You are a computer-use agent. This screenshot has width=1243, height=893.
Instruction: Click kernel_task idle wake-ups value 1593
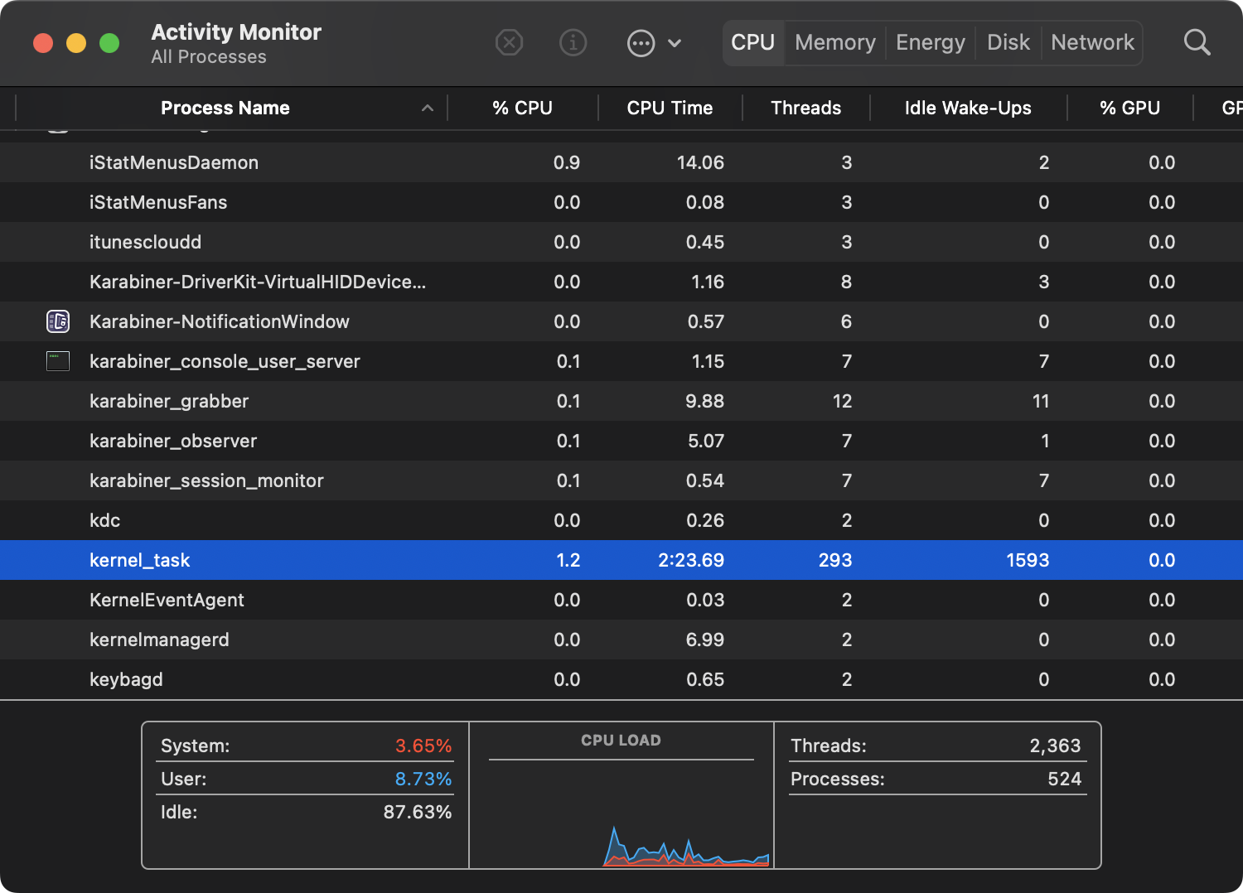(1028, 560)
